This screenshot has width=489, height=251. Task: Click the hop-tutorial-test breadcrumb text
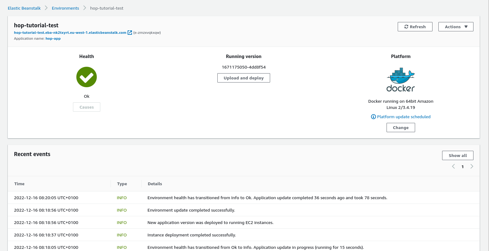tap(107, 8)
